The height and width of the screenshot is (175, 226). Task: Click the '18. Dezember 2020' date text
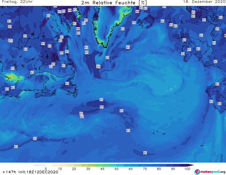coord(204,2)
